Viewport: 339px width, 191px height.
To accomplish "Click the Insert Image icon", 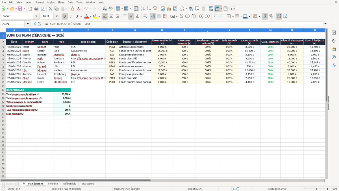I will (163, 9).
